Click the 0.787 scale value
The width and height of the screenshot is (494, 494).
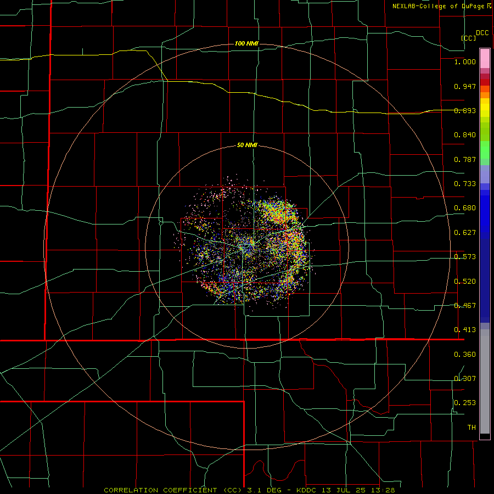465,159
